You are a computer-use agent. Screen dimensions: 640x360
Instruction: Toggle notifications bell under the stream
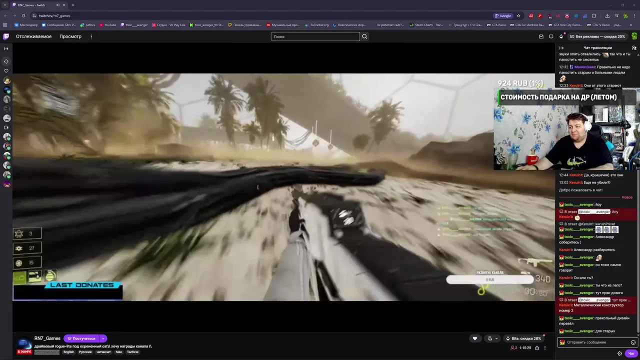[492, 338]
